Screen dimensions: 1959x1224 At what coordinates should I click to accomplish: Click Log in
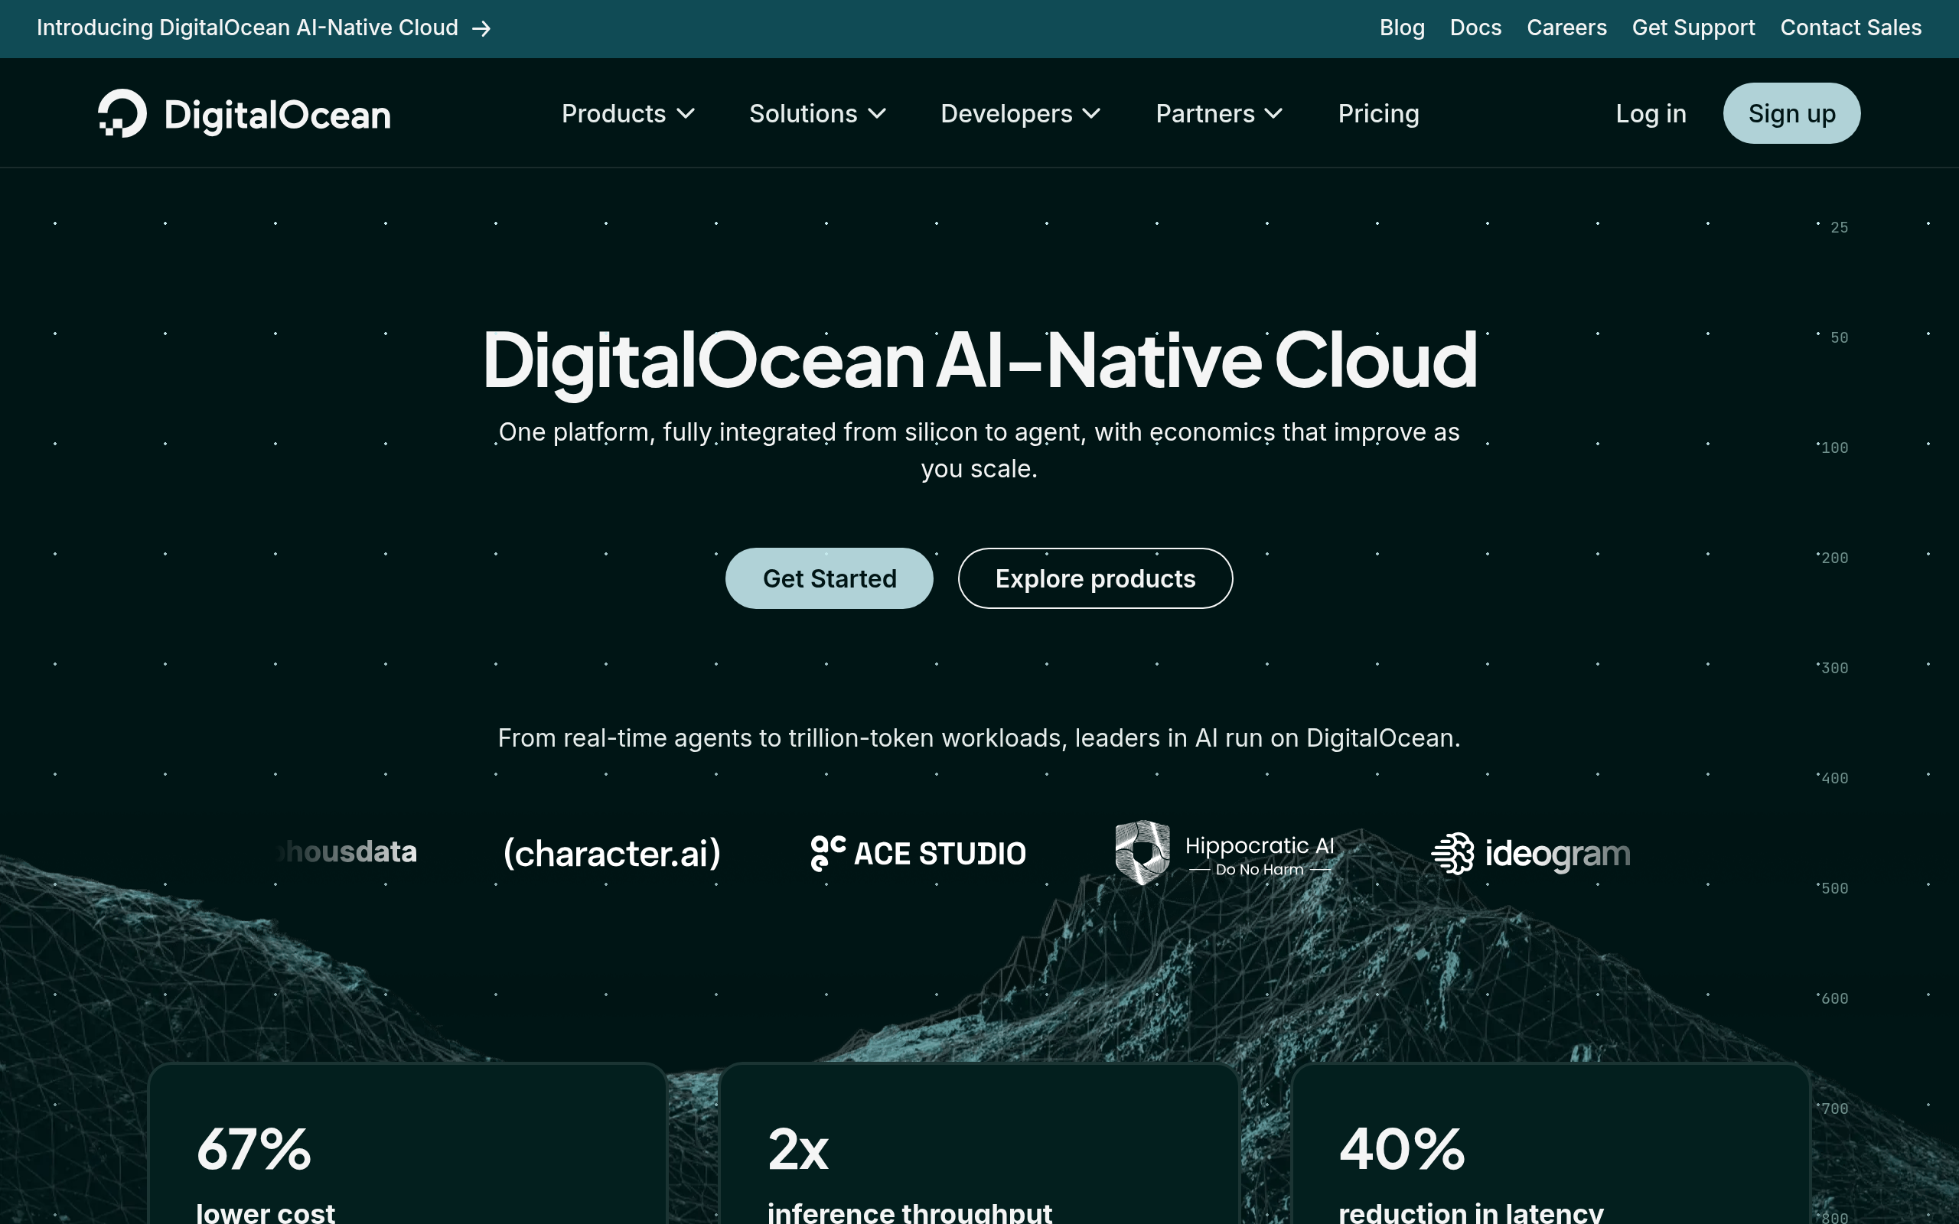point(1651,113)
